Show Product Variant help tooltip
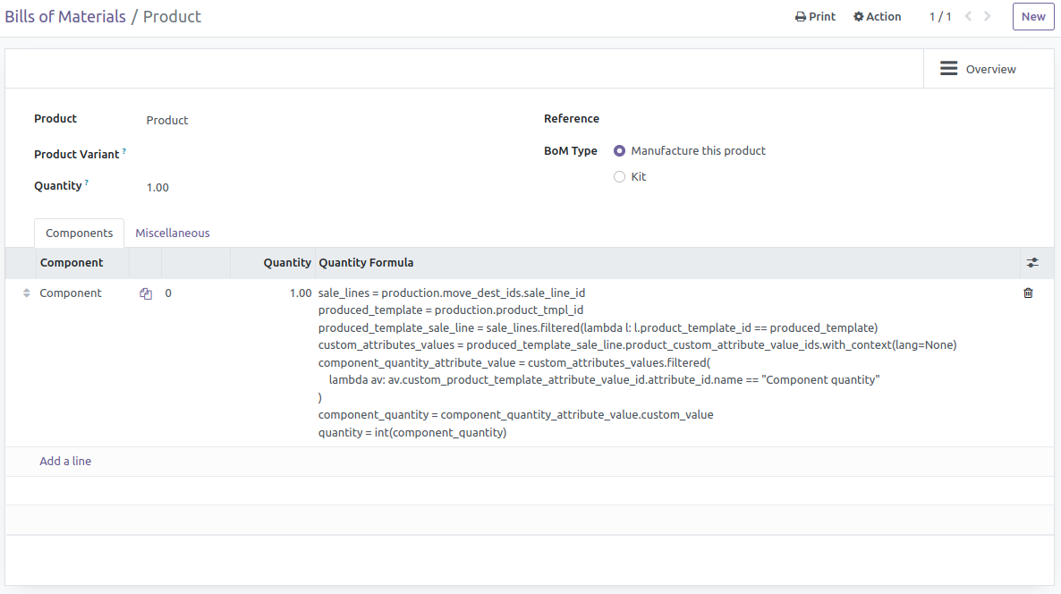The width and height of the screenshot is (1061, 594). 124,151
